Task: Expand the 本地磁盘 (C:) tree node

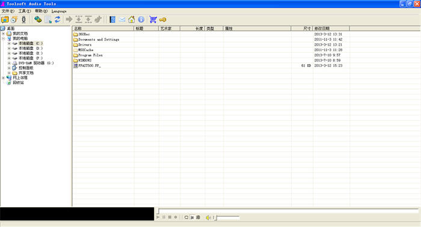Action: click(9, 43)
